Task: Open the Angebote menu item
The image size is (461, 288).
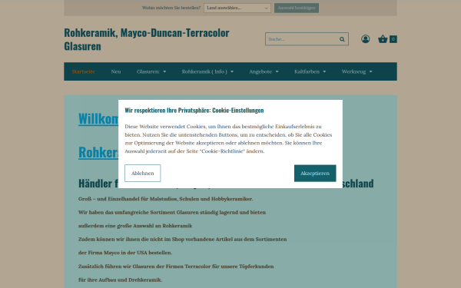Action: 260,71
